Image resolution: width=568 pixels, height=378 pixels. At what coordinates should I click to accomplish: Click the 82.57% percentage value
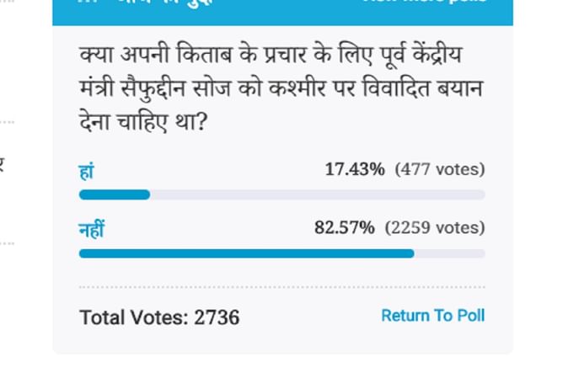pos(343,227)
